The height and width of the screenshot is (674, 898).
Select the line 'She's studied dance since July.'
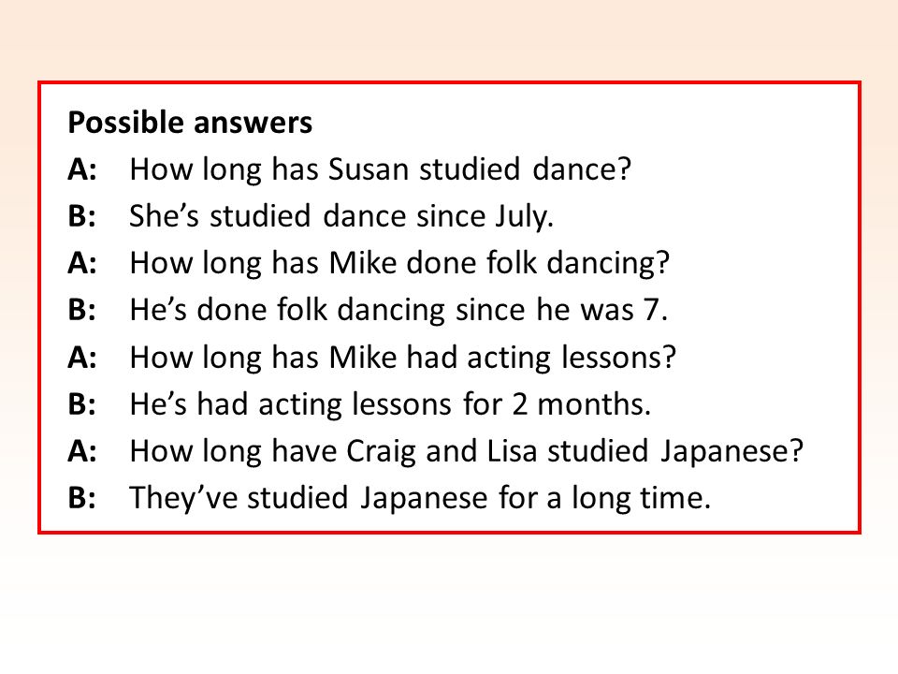341,216
